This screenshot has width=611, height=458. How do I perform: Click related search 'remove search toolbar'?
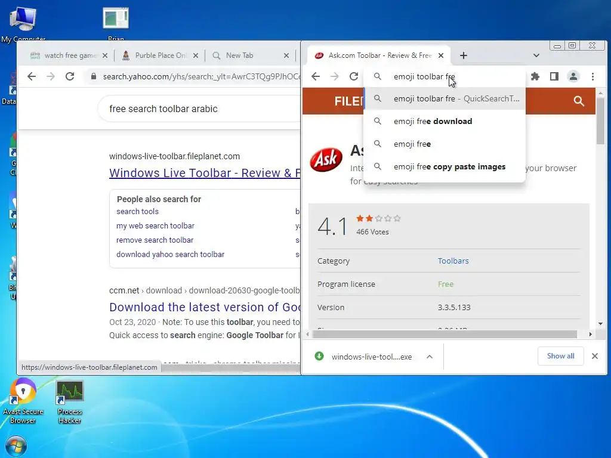155,240
